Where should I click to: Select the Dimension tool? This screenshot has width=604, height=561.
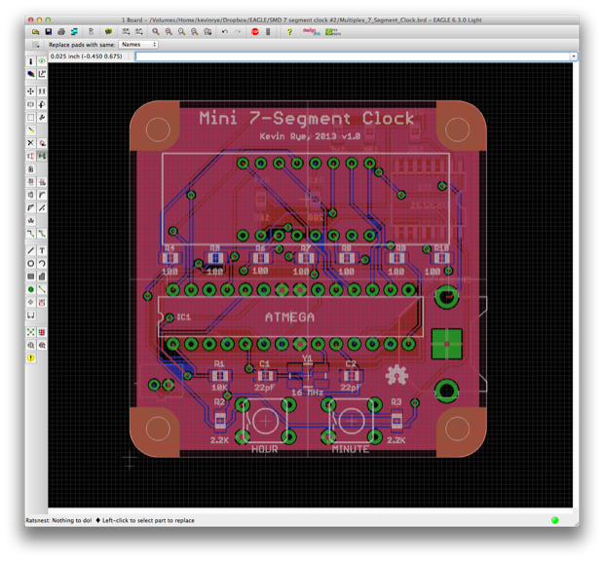pos(31,316)
